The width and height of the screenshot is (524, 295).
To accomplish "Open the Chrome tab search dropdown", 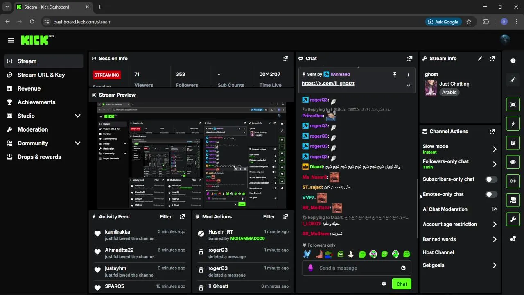I will 7,7.
